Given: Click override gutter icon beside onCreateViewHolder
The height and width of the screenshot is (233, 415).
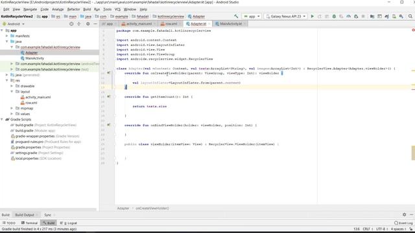Looking at the screenshot, I should tap(108, 73).
